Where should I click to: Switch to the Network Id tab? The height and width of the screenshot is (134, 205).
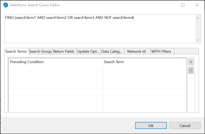coord(136,51)
